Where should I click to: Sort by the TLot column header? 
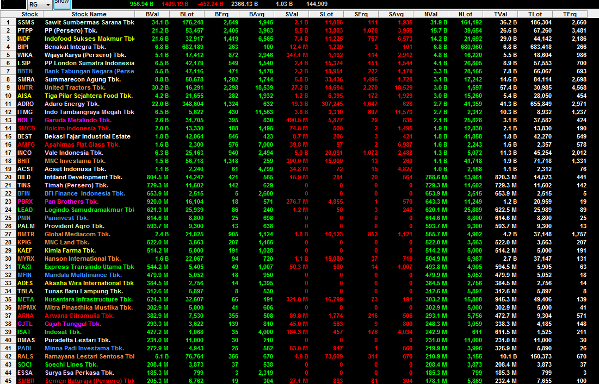pos(535,14)
